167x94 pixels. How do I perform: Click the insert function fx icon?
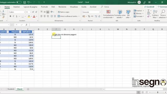point(26,25)
